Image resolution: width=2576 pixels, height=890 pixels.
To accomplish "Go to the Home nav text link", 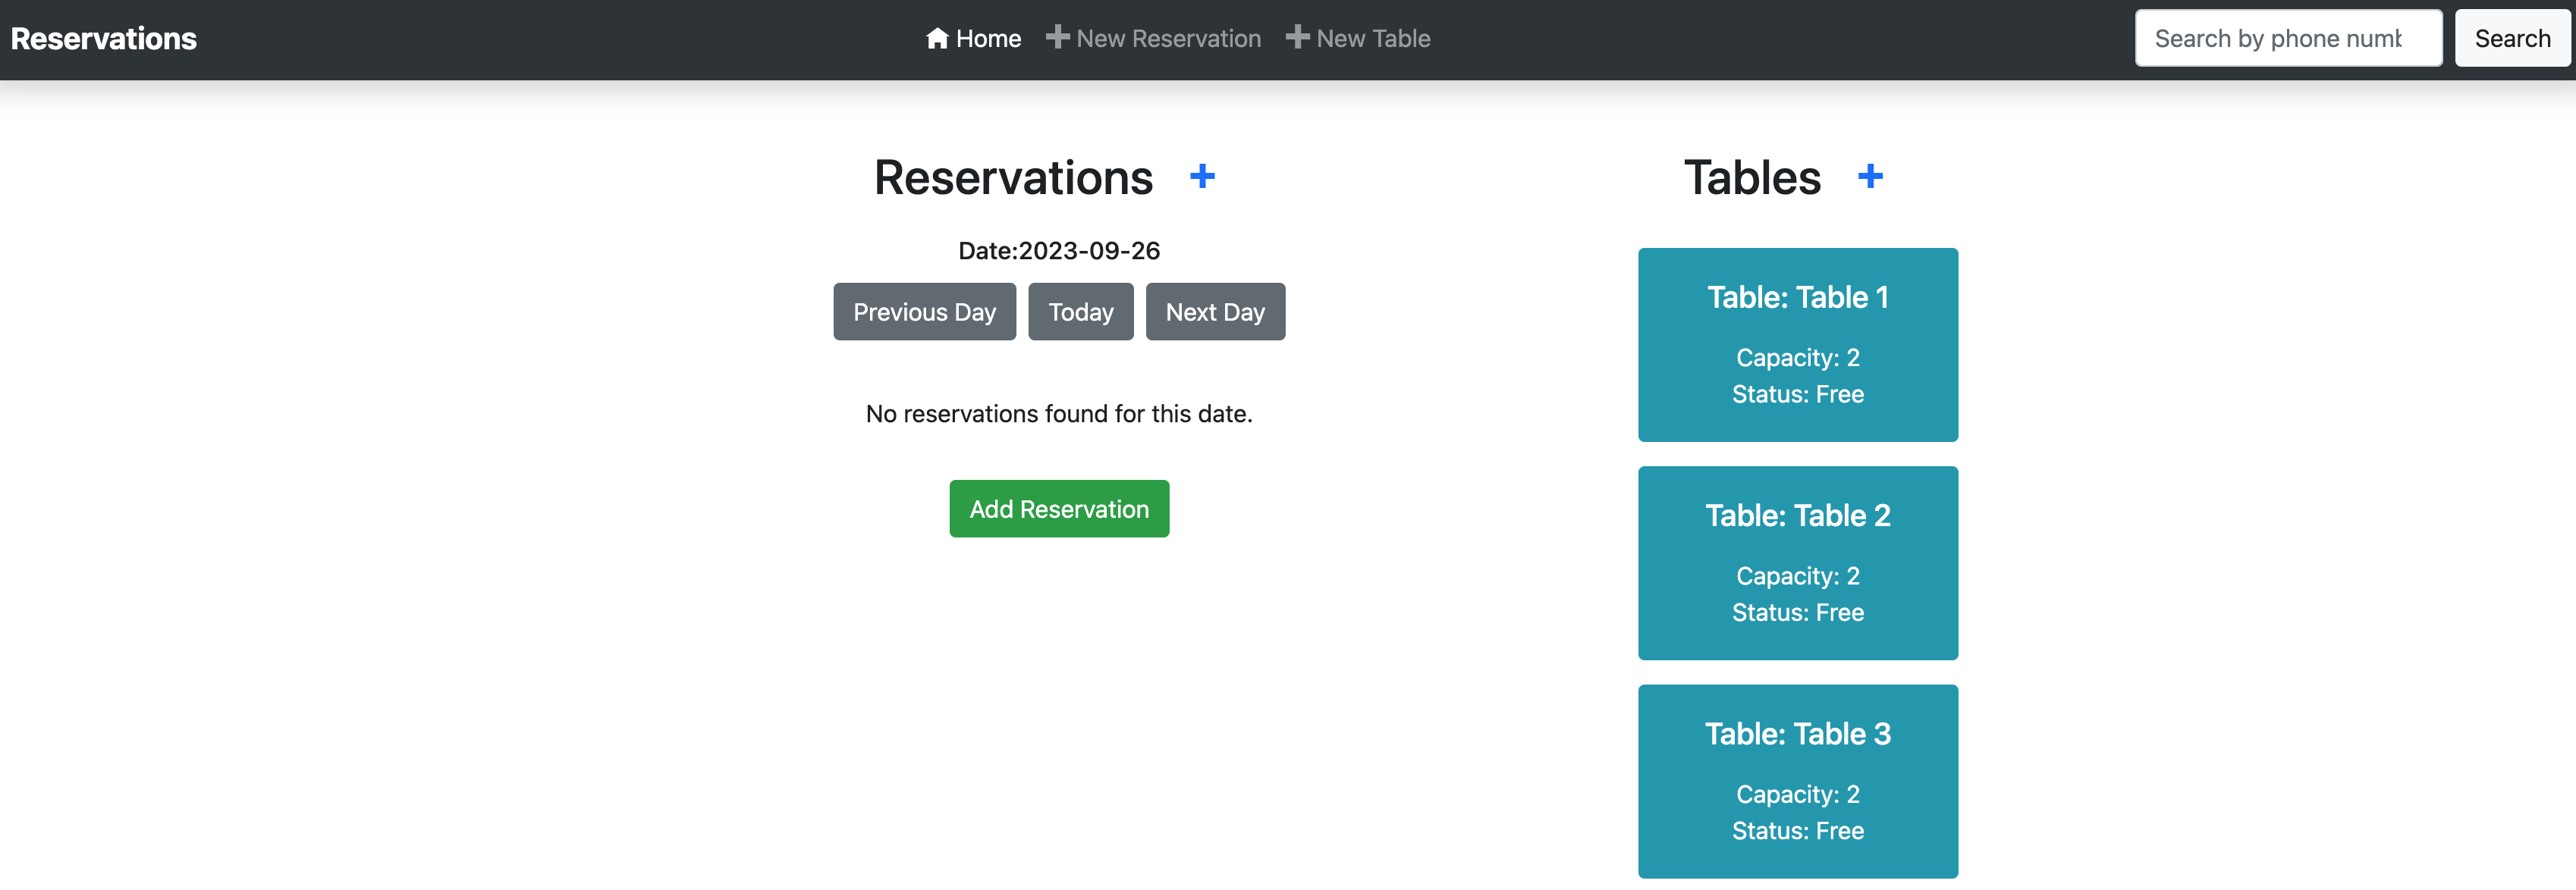I will (988, 39).
